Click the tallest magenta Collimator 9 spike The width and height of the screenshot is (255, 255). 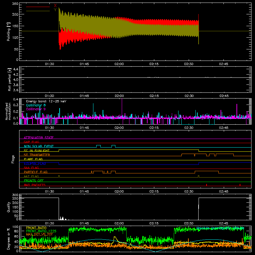click(122, 108)
